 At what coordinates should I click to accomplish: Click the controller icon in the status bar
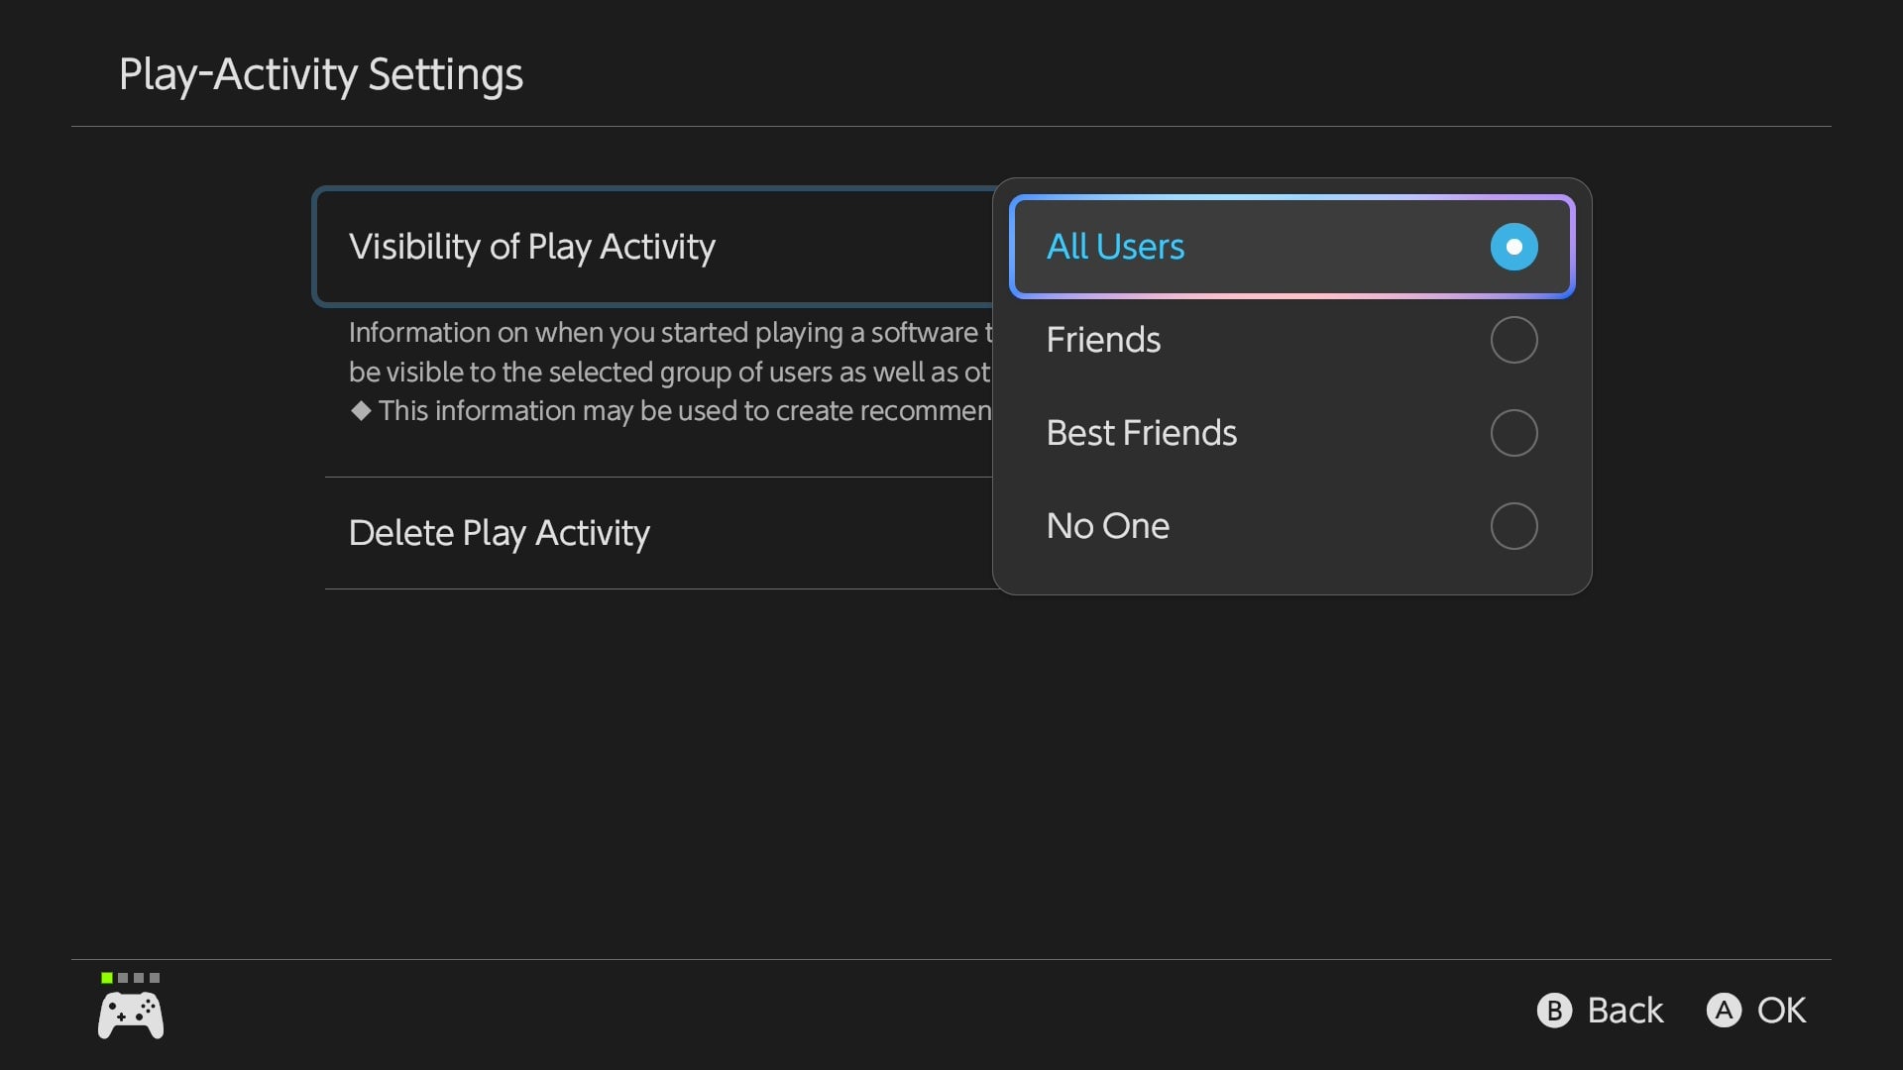[x=130, y=1011]
